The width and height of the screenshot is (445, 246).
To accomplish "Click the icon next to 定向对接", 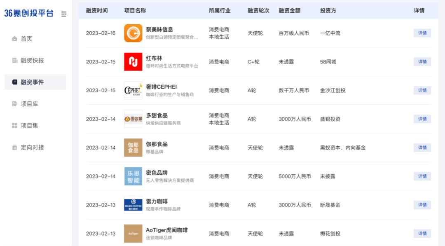I will (x=14, y=147).
